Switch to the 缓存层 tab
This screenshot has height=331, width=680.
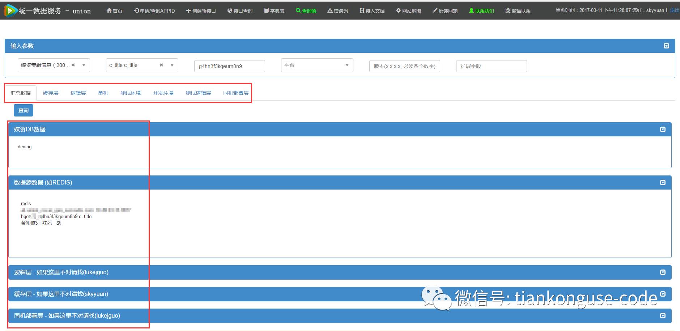click(51, 93)
